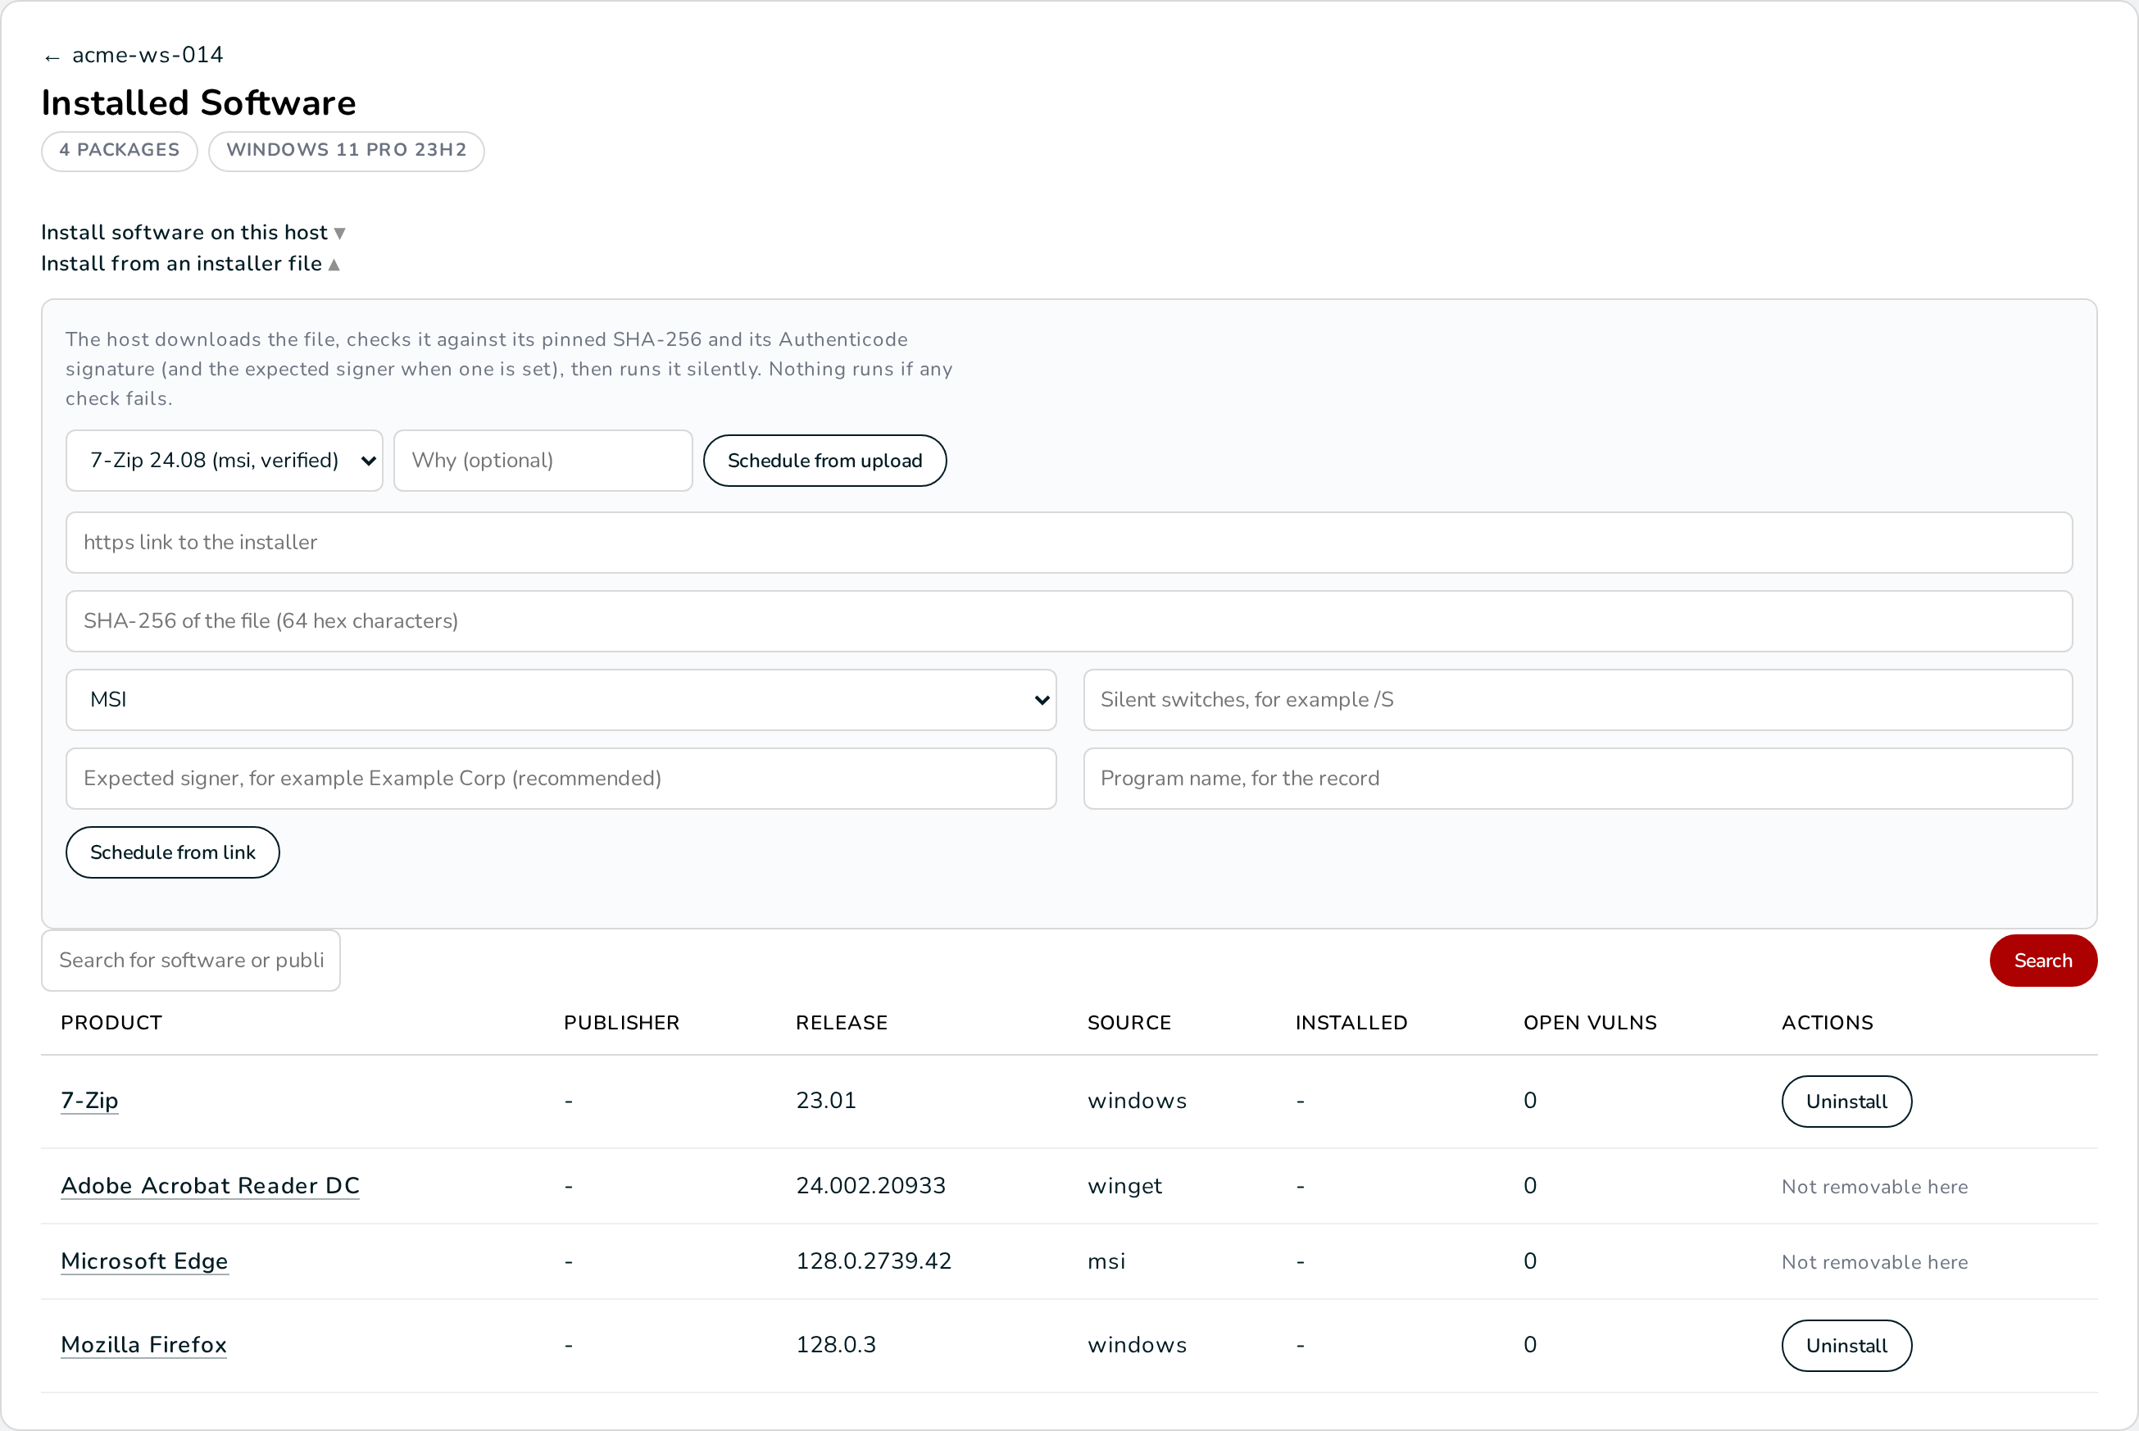Open the Mozilla Firefox product link
The image size is (2139, 1431).
143,1345
